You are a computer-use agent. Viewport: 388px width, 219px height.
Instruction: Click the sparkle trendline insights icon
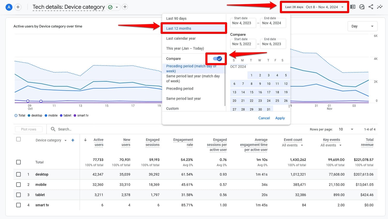[380, 7]
